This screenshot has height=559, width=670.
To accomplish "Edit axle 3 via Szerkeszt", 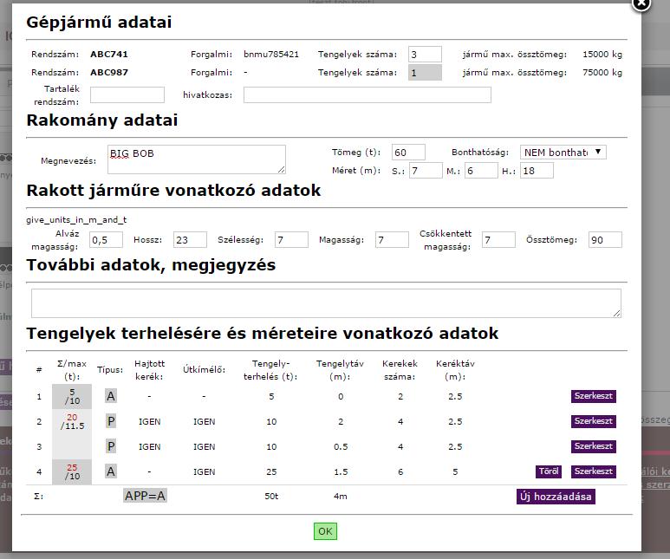I will tap(594, 446).
